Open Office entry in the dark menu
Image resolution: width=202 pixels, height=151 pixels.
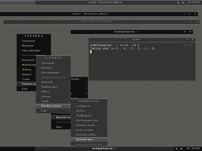tap(27, 70)
